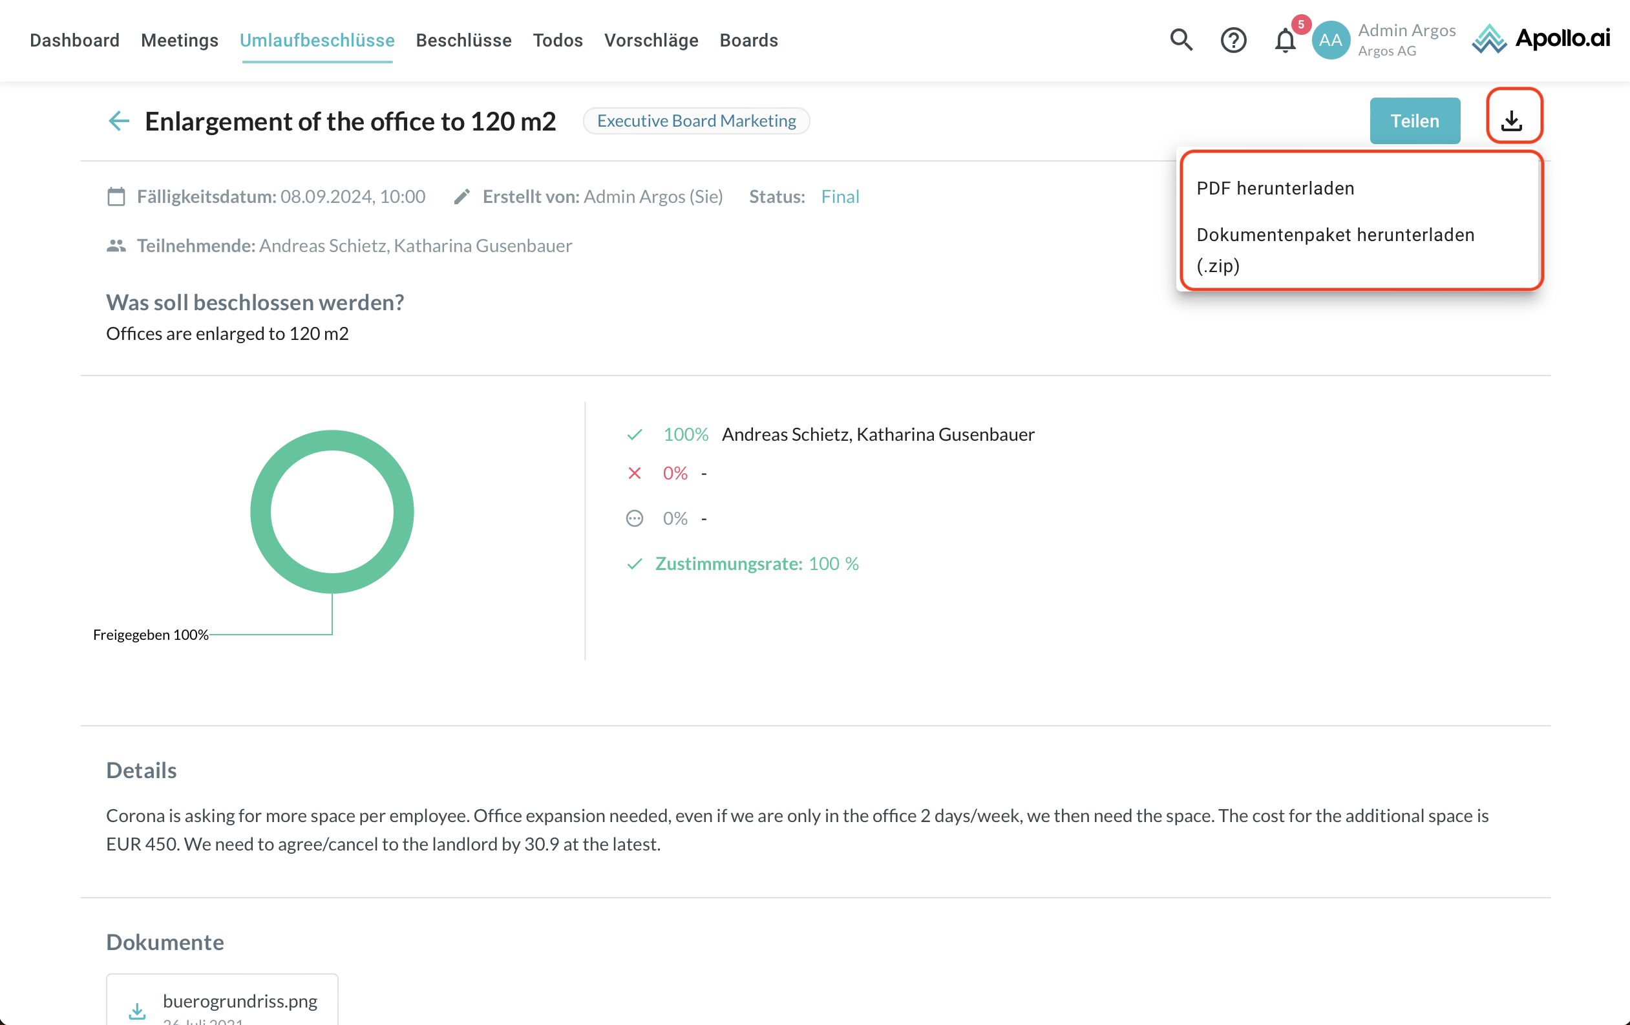Go to the Dashboard tab

tap(74, 41)
